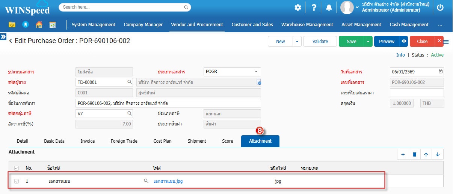Click the help question mark icon

(x=314, y=7)
